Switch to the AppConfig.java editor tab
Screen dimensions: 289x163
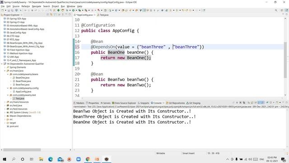pos(84,15)
